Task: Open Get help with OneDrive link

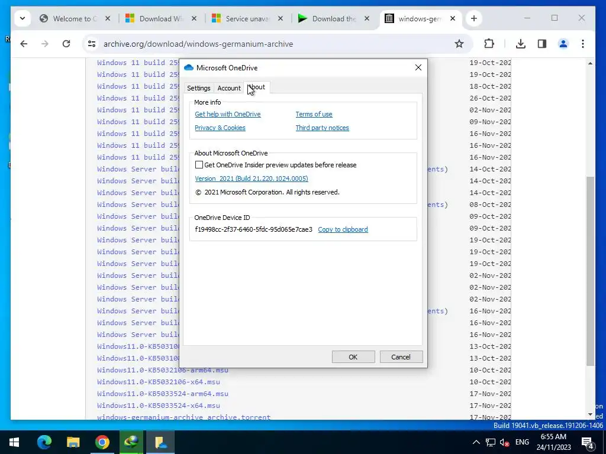Action: [228, 114]
